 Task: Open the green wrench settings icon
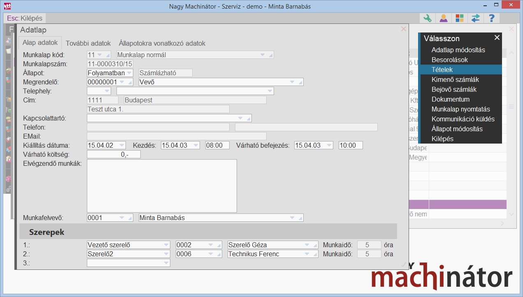pos(428,18)
